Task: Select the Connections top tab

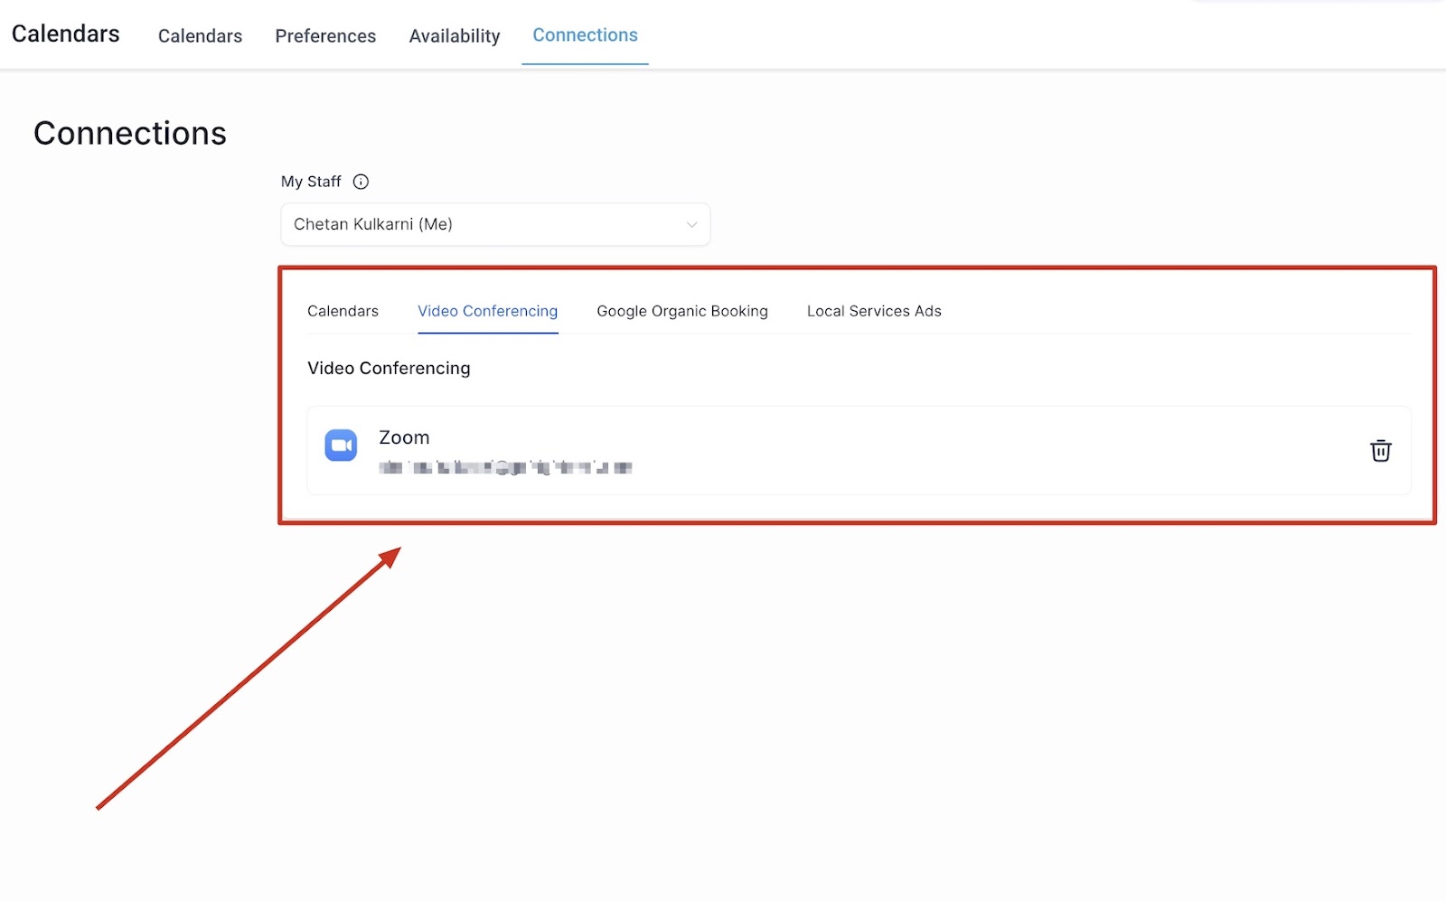Action: 585,35
